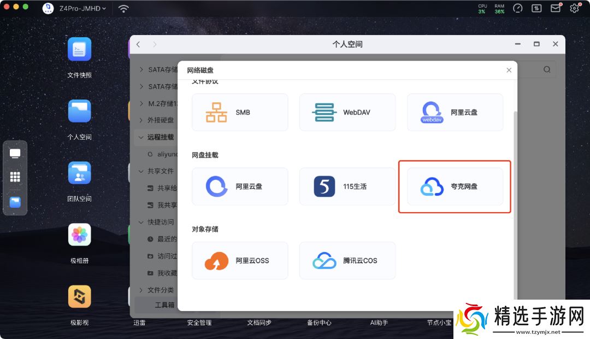Mount 夸克网盘 cloud drive
The width and height of the screenshot is (590, 339).
[455, 186]
